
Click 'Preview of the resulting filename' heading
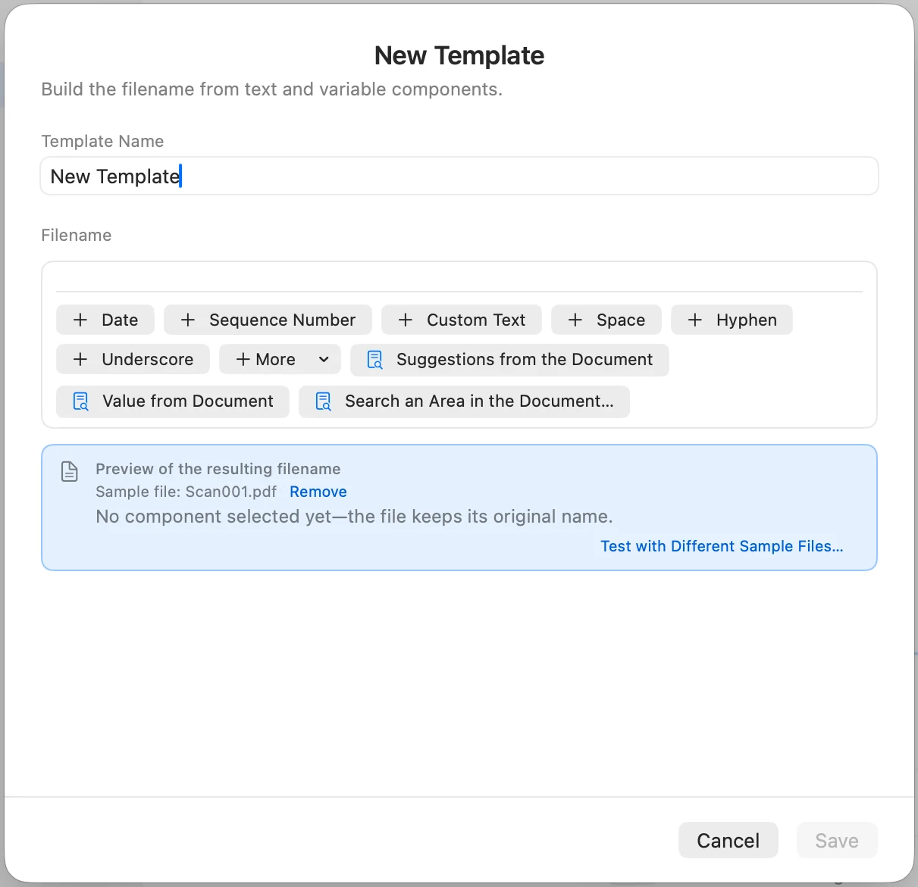[x=218, y=469]
